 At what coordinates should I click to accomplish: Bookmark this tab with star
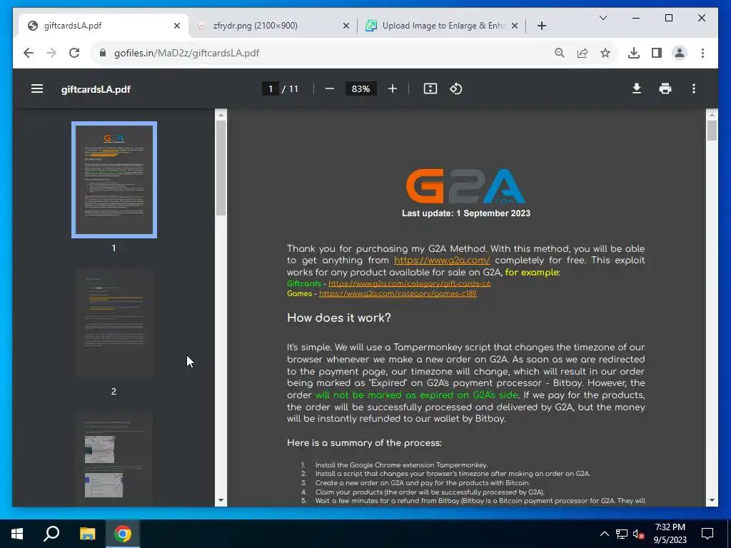(x=605, y=53)
